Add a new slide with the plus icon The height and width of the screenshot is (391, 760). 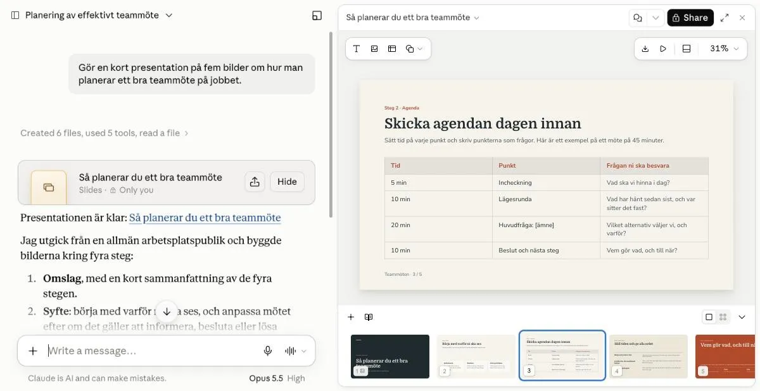tap(351, 317)
